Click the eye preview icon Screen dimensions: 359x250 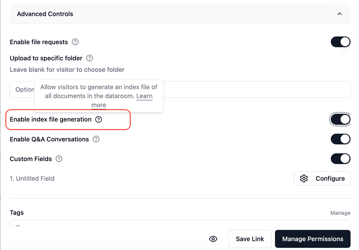click(x=213, y=239)
